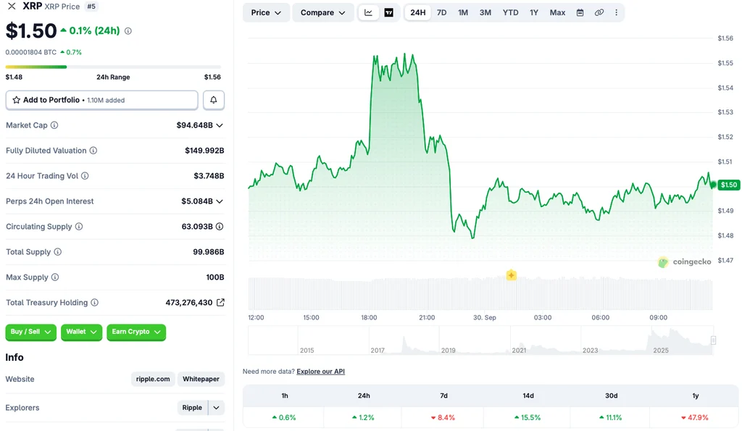Open chart more options menu

pyautogui.click(x=616, y=13)
